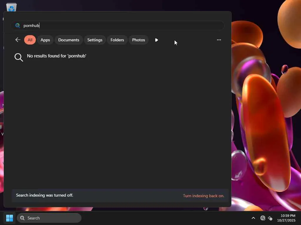This screenshot has width=301, height=225.
Task: Click the taskbar Search box
Action: (x=49, y=218)
